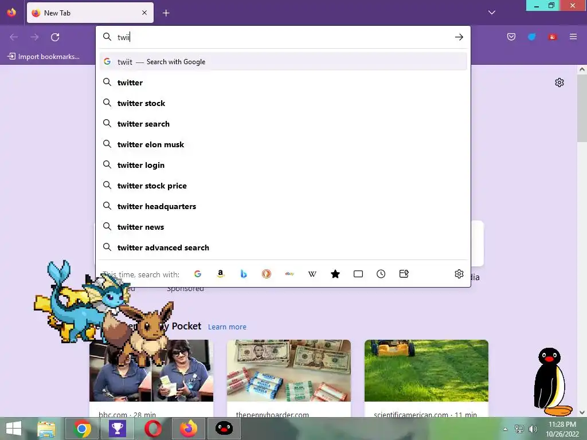The height and width of the screenshot is (440, 587).
Task: Open a new tab with the plus button
Action: click(166, 13)
